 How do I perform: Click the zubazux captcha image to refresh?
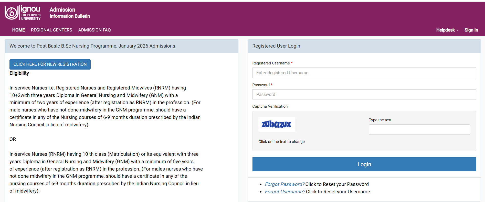[x=276, y=125]
